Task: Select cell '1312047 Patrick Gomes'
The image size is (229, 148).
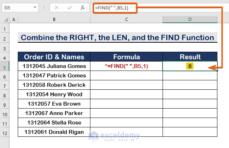Action: (x=54, y=76)
